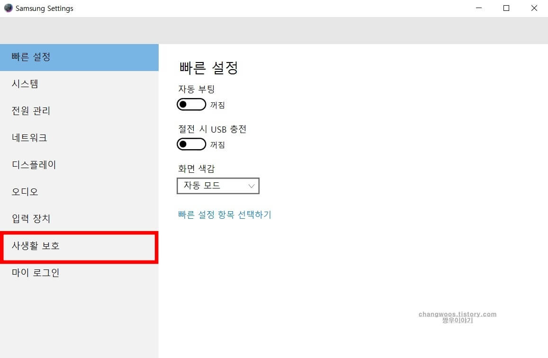Maximize the Samsung Settings window
Screen dimensions: 548x358
coord(506,8)
